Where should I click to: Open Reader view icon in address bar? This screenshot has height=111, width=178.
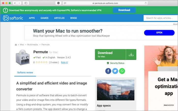(x=65, y=3)
